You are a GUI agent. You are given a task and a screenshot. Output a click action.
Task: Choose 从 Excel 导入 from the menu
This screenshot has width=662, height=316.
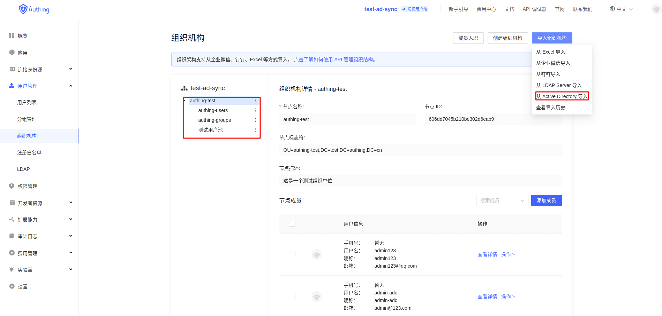pos(550,52)
